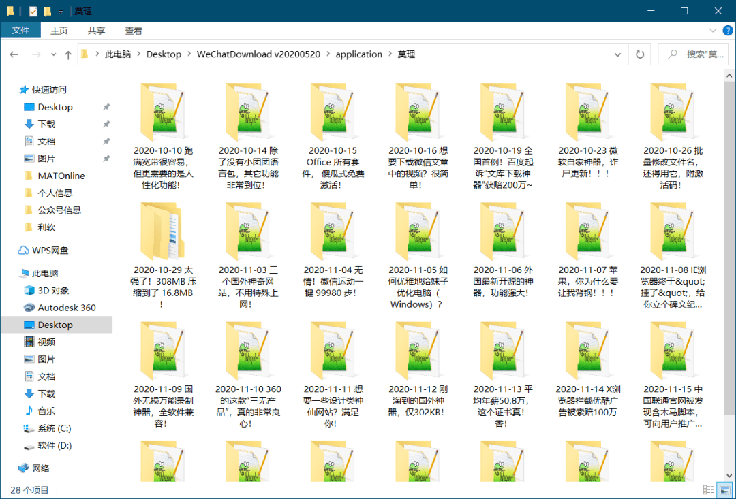The height and width of the screenshot is (499, 736).
Task: Select 此电脑 in the navigation pane
Action: tap(45, 274)
